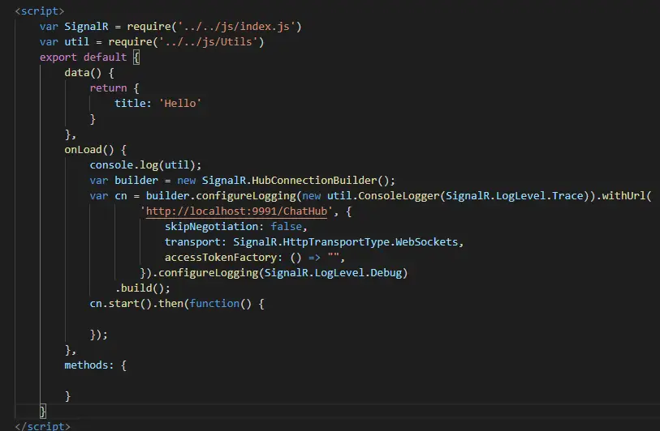Click the highlighted closing brace above </script>

(42, 412)
